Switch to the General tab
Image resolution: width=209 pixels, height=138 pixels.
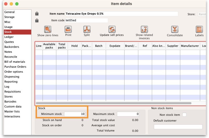click(x=9, y=12)
